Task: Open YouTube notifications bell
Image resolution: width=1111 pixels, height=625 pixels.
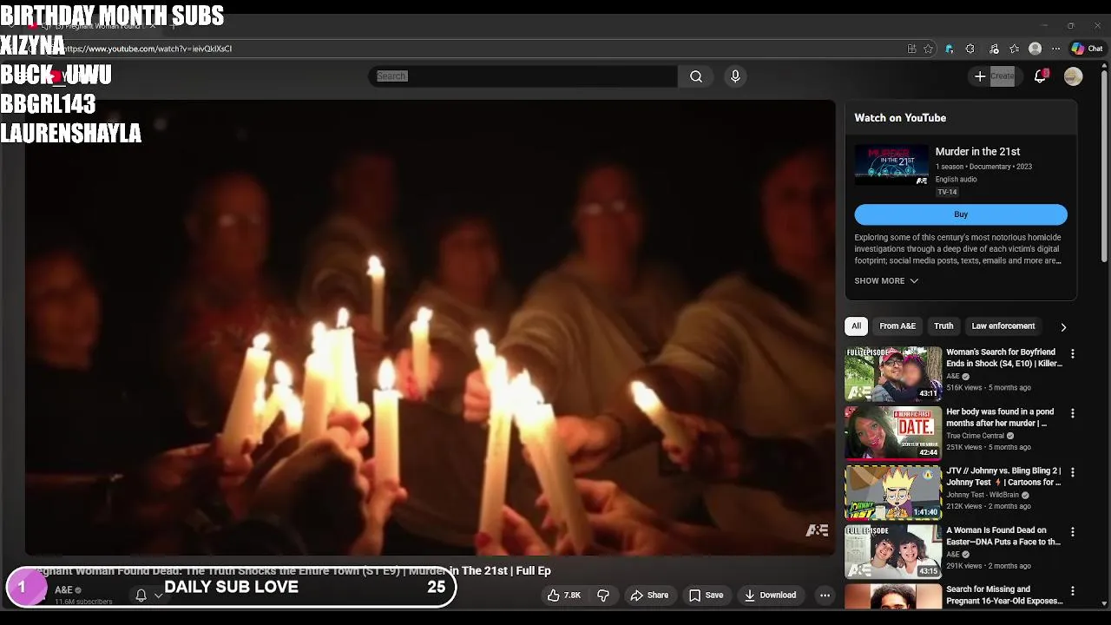Action: coord(1041,76)
